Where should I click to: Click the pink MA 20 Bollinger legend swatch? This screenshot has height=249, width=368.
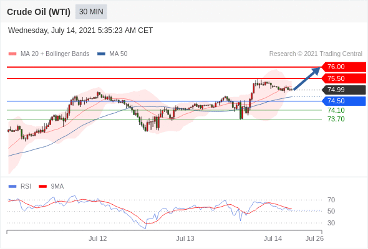[x=12, y=54]
